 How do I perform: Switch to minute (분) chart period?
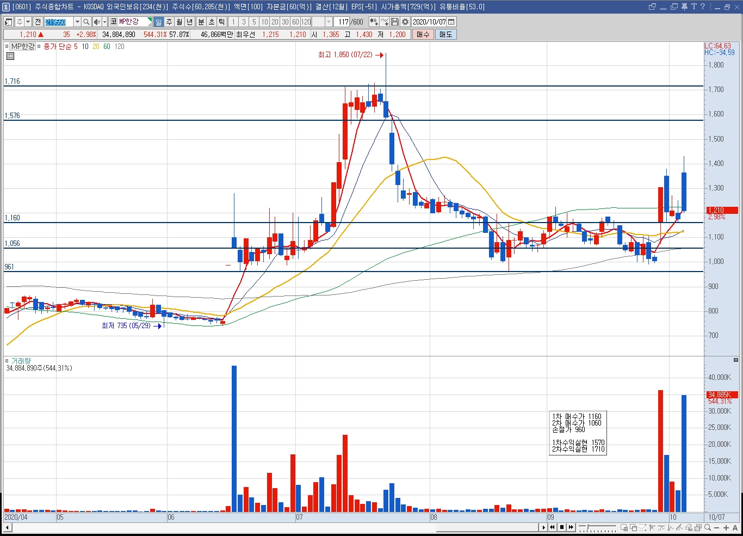[x=201, y=22]
